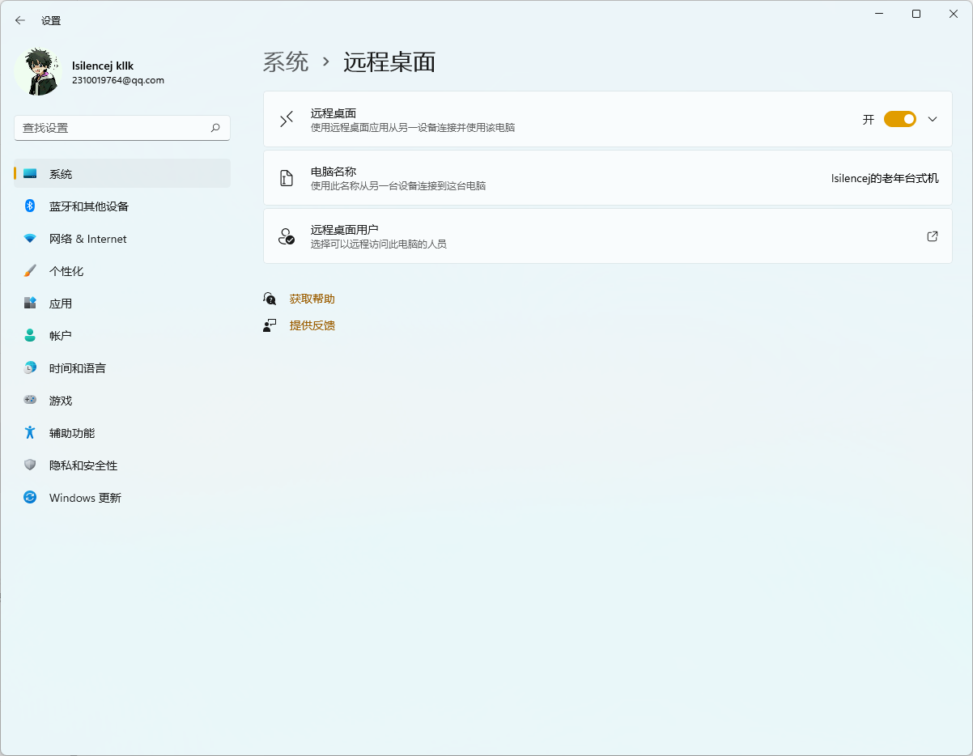
Task: Click the 应用 sidebar icon
Action: (30, 303)
